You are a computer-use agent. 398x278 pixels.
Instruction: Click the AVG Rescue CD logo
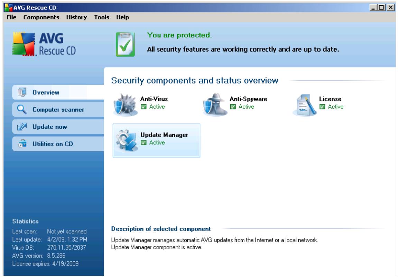tap(44, 44)
